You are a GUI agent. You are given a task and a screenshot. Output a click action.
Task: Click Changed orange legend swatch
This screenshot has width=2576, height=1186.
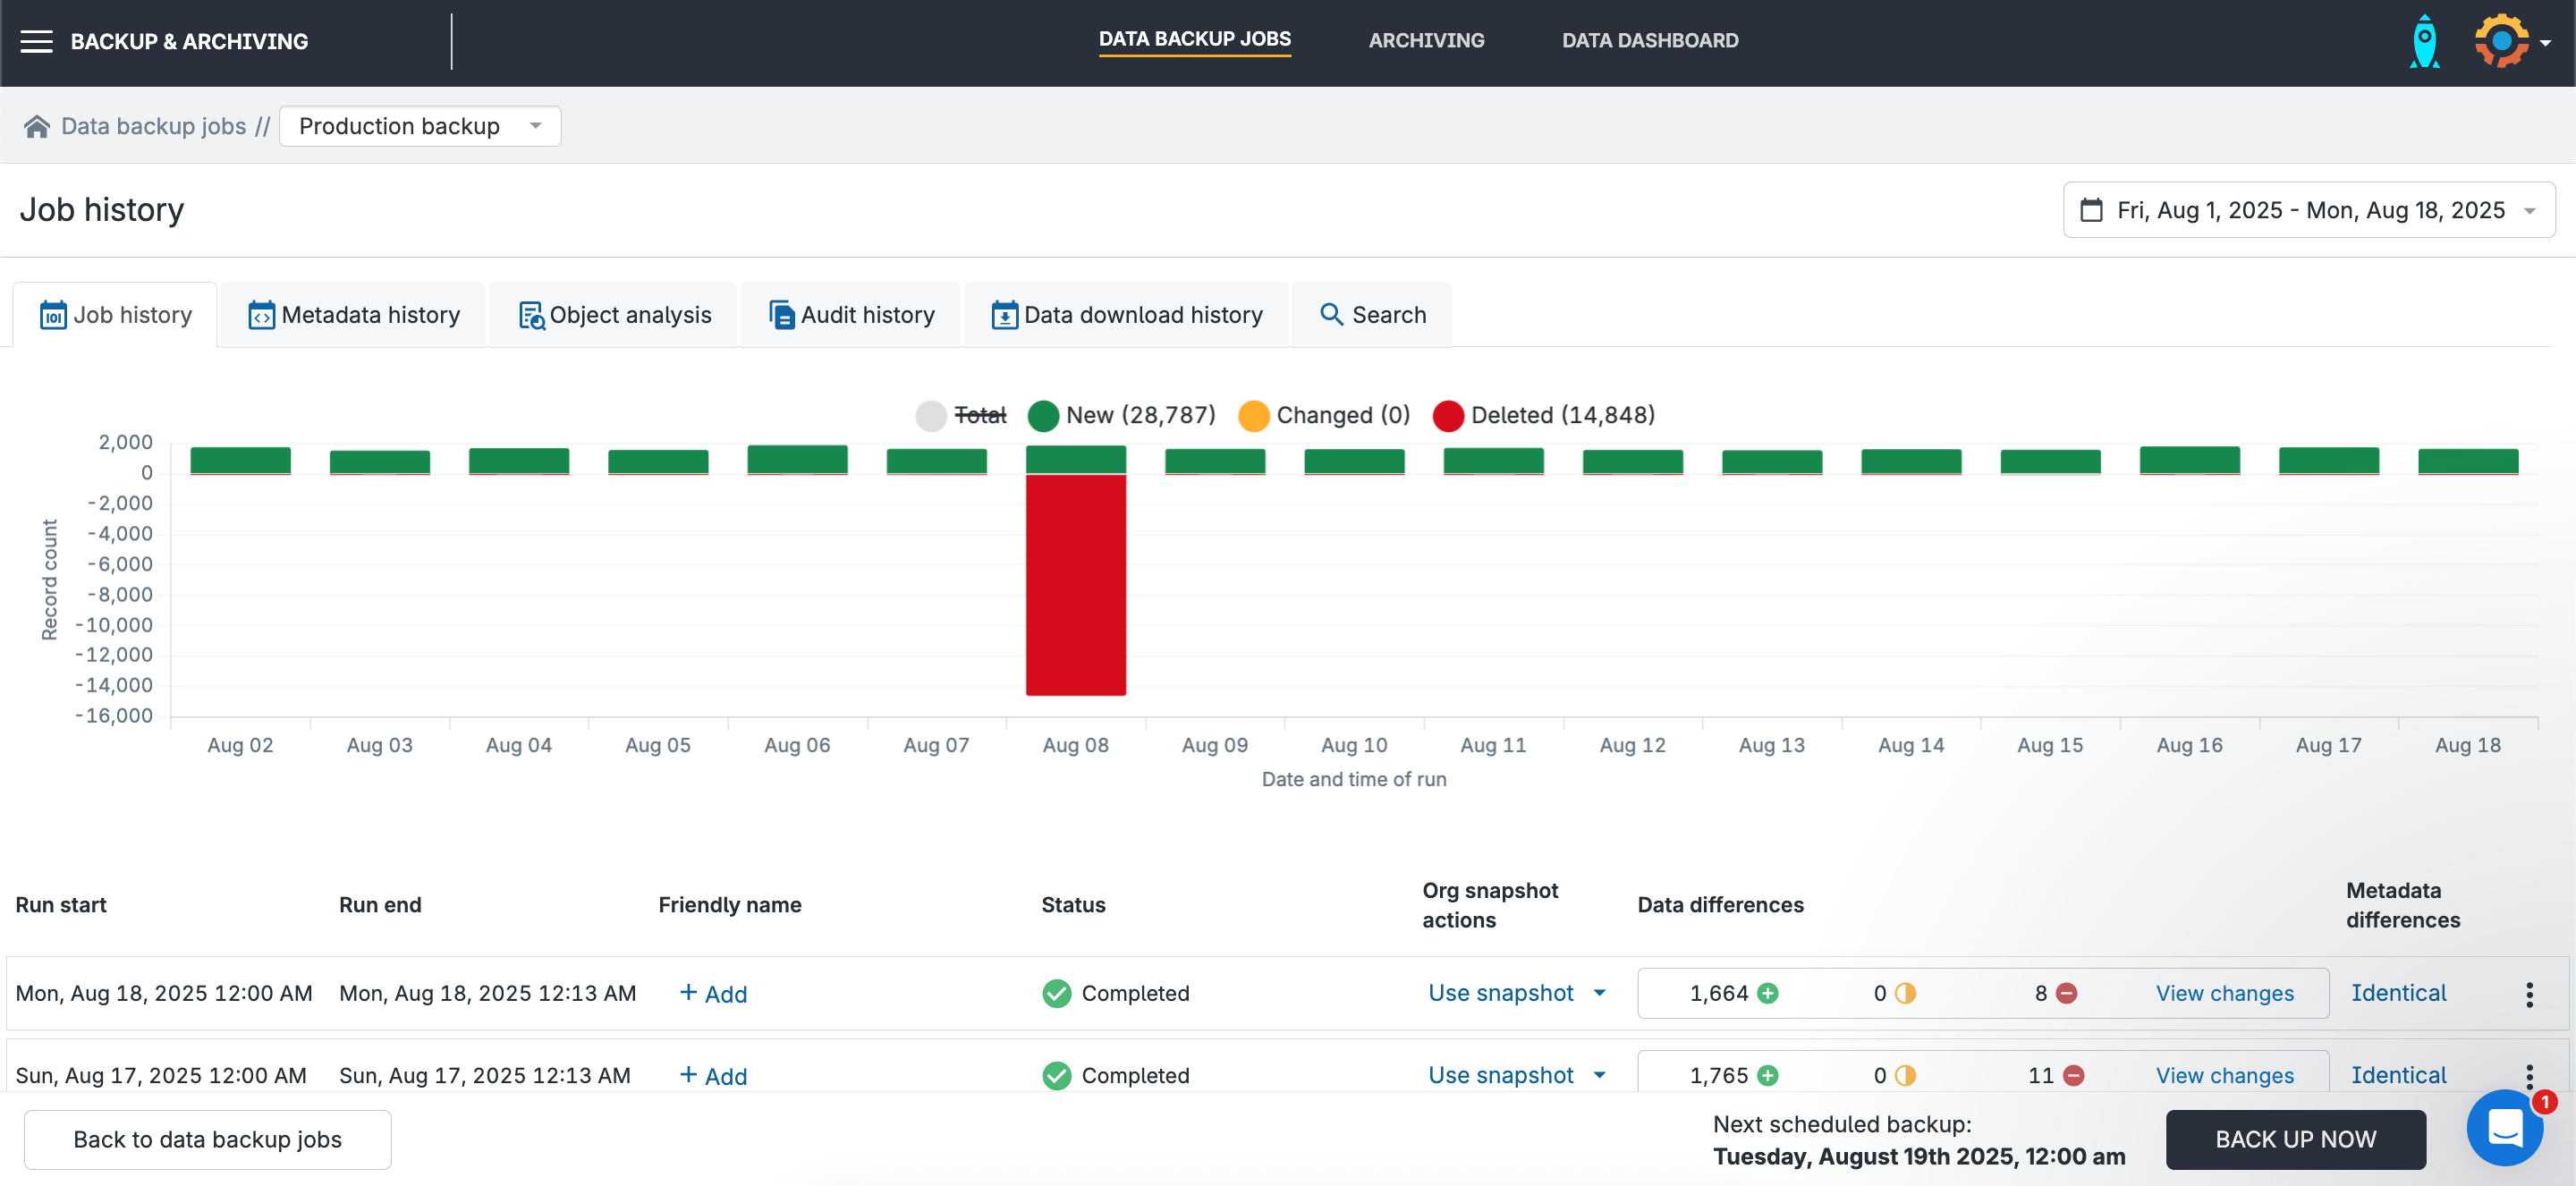click(x=1253, y=415)
